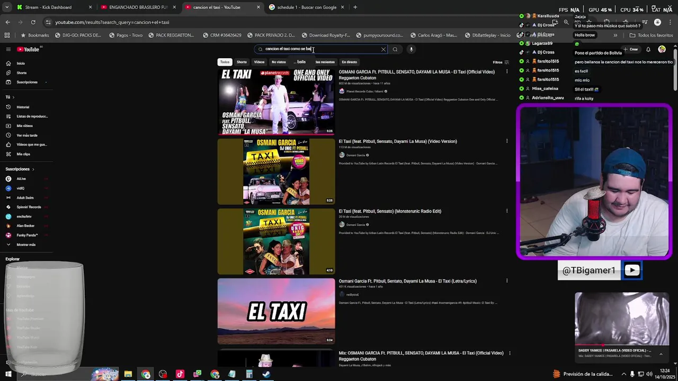Click the Crear button
This screenshot has height=381, width=678.
click(631, 49)
